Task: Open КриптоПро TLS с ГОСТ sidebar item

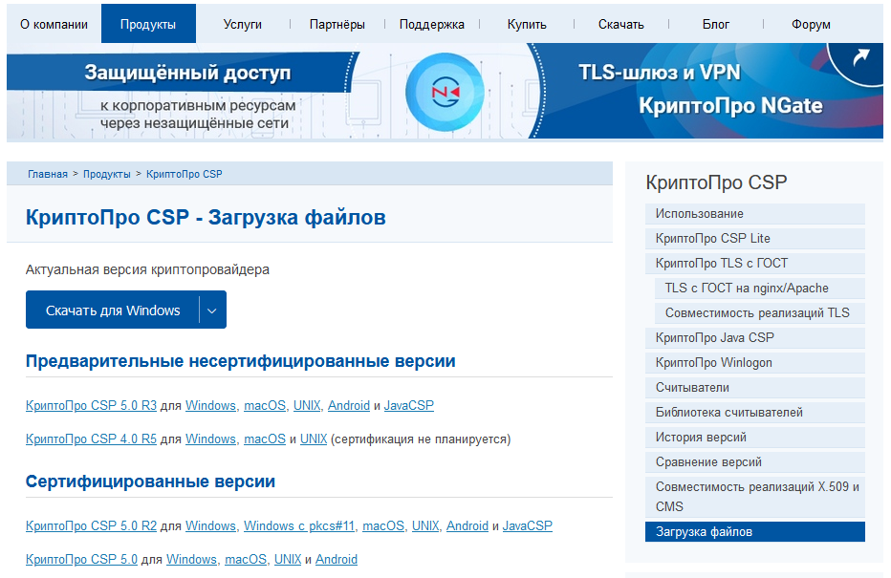Action: (755, 264)
